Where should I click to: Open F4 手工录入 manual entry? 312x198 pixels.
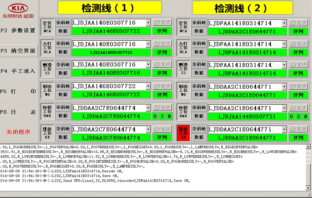tap(18, 71)
